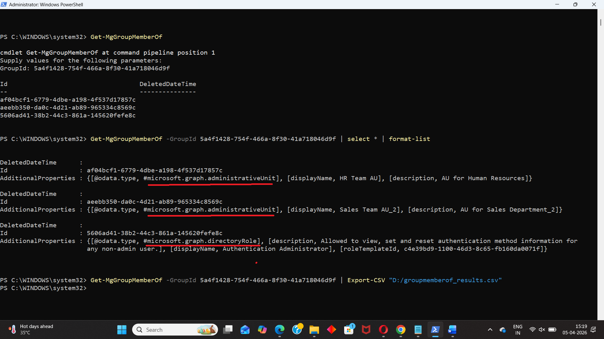This screenshot has width=604, height=339.
Task: Launch Copilot from the taskbar
Action: (x=262, y=330)
